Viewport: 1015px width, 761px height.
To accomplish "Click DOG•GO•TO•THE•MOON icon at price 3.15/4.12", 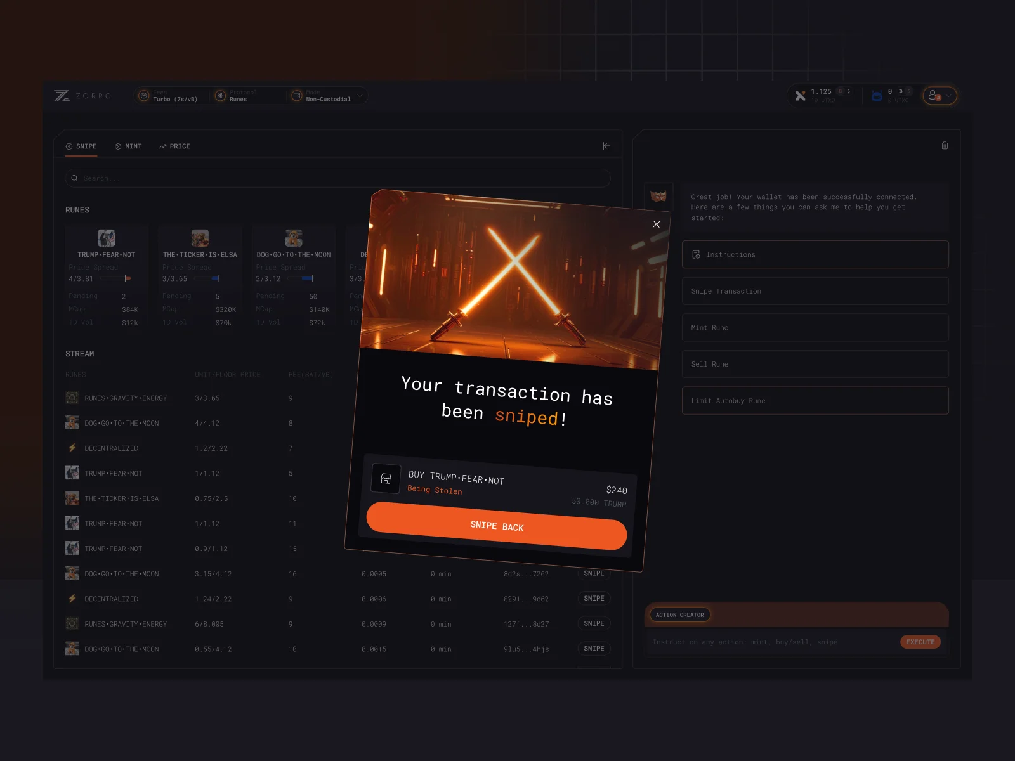I will coord(72,573).
